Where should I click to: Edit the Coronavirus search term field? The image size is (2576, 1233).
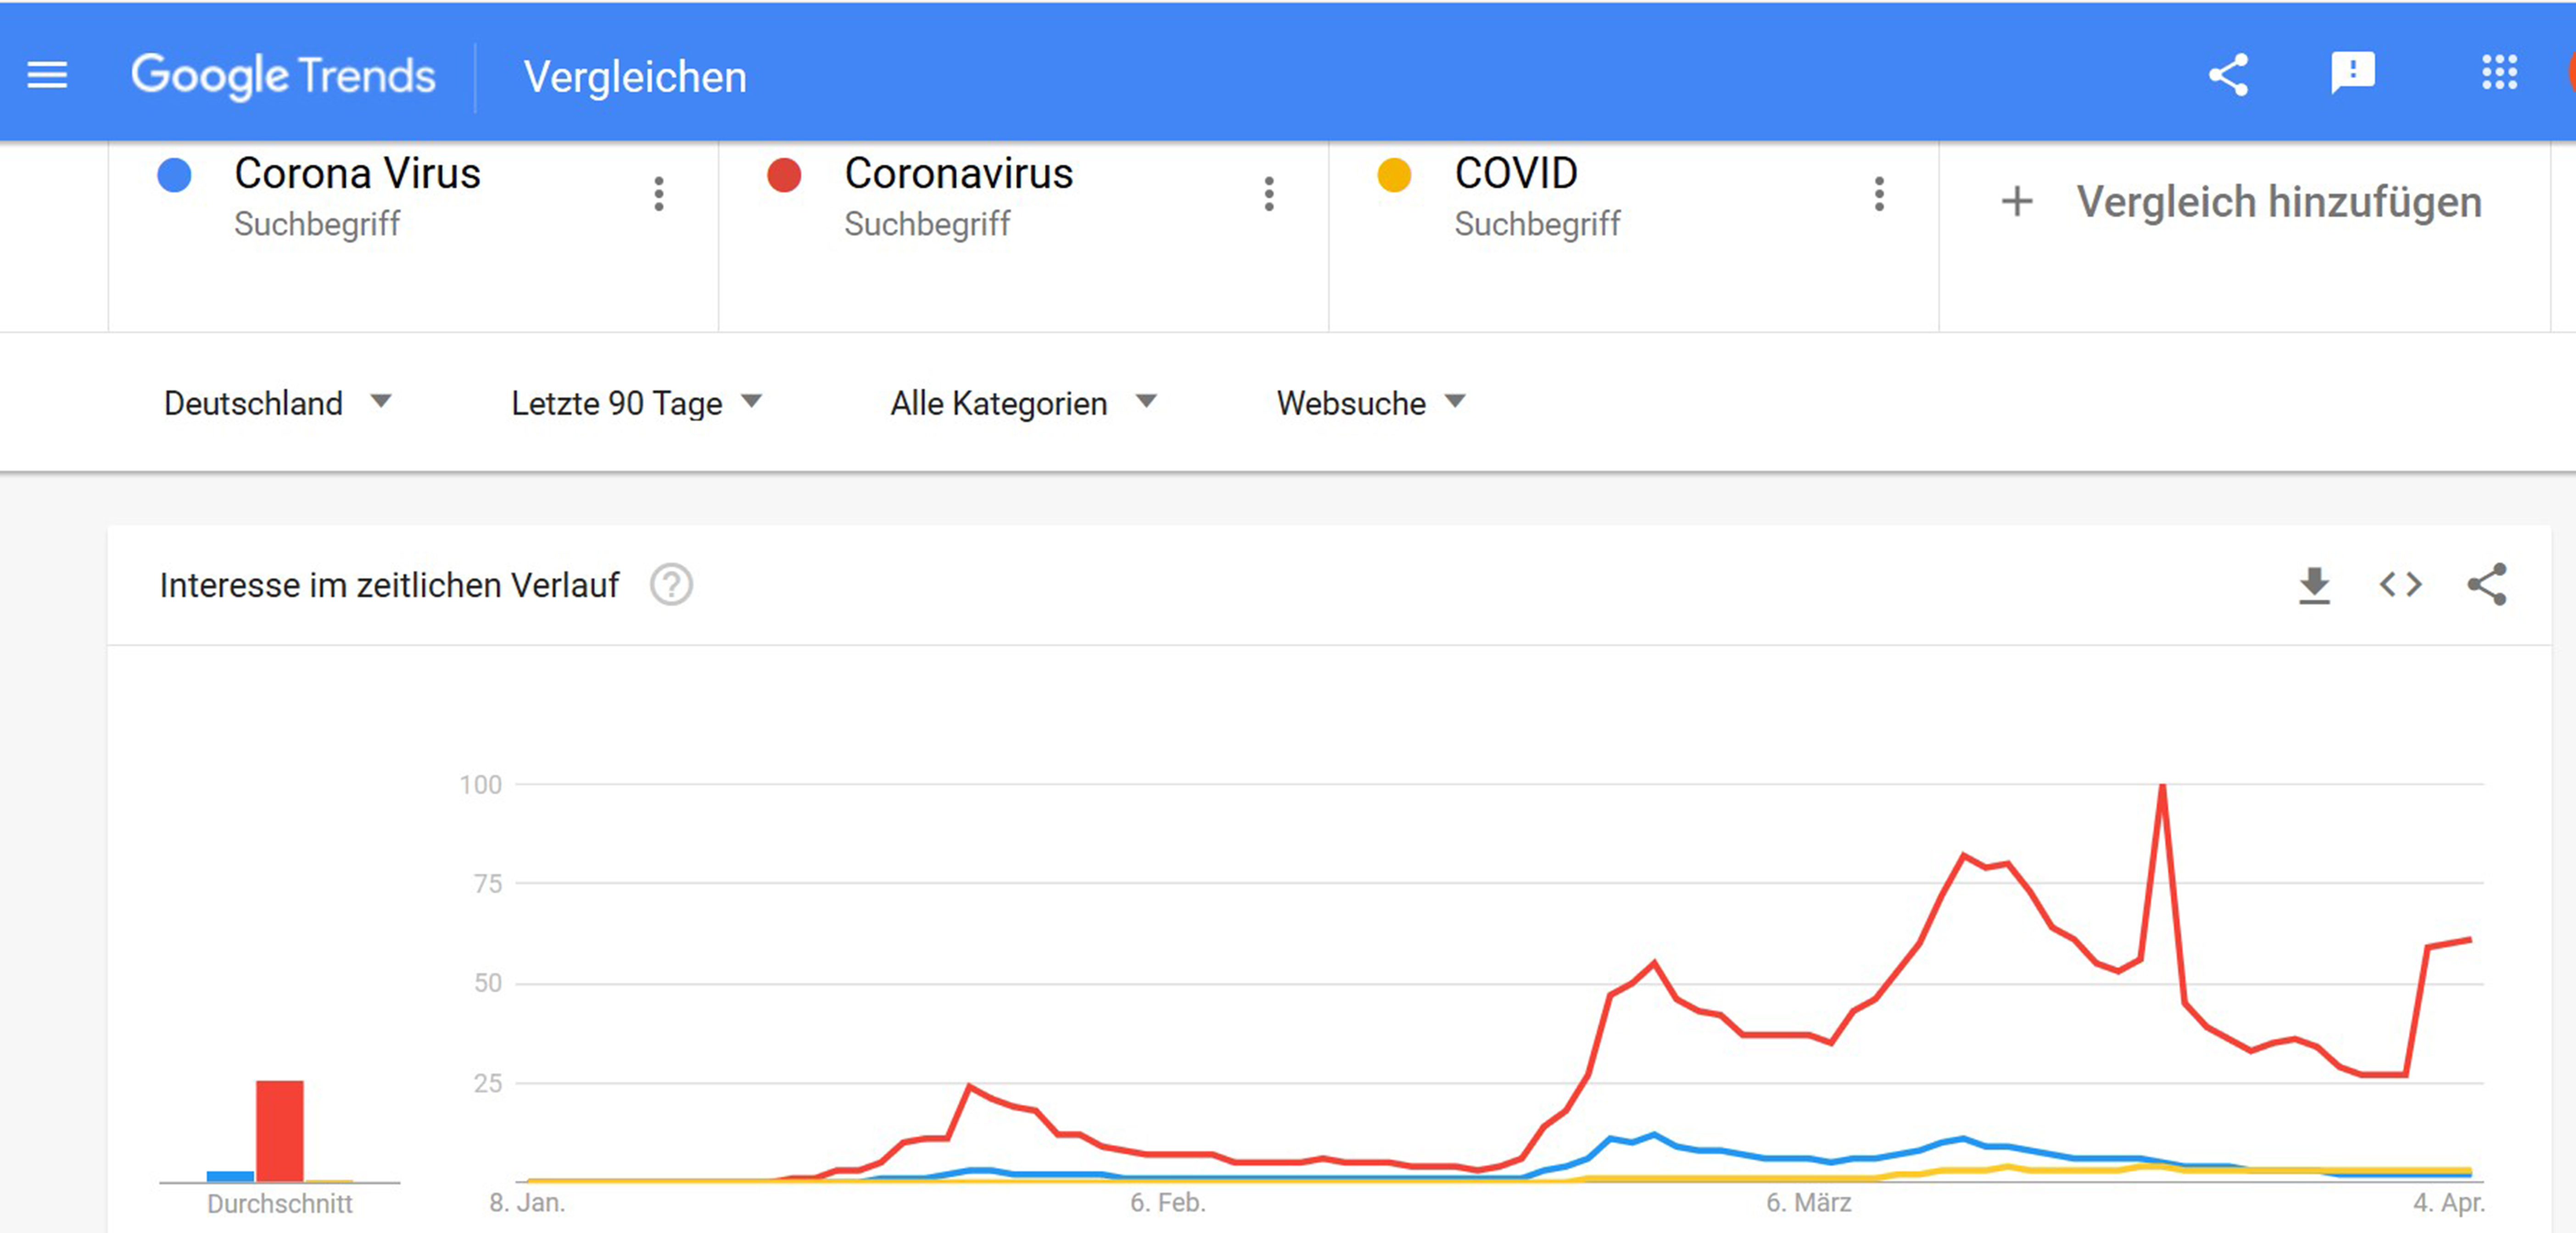(x=958, y=174)
